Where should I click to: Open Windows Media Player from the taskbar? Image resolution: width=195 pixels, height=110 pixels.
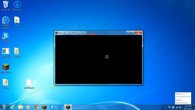[28, 107]
